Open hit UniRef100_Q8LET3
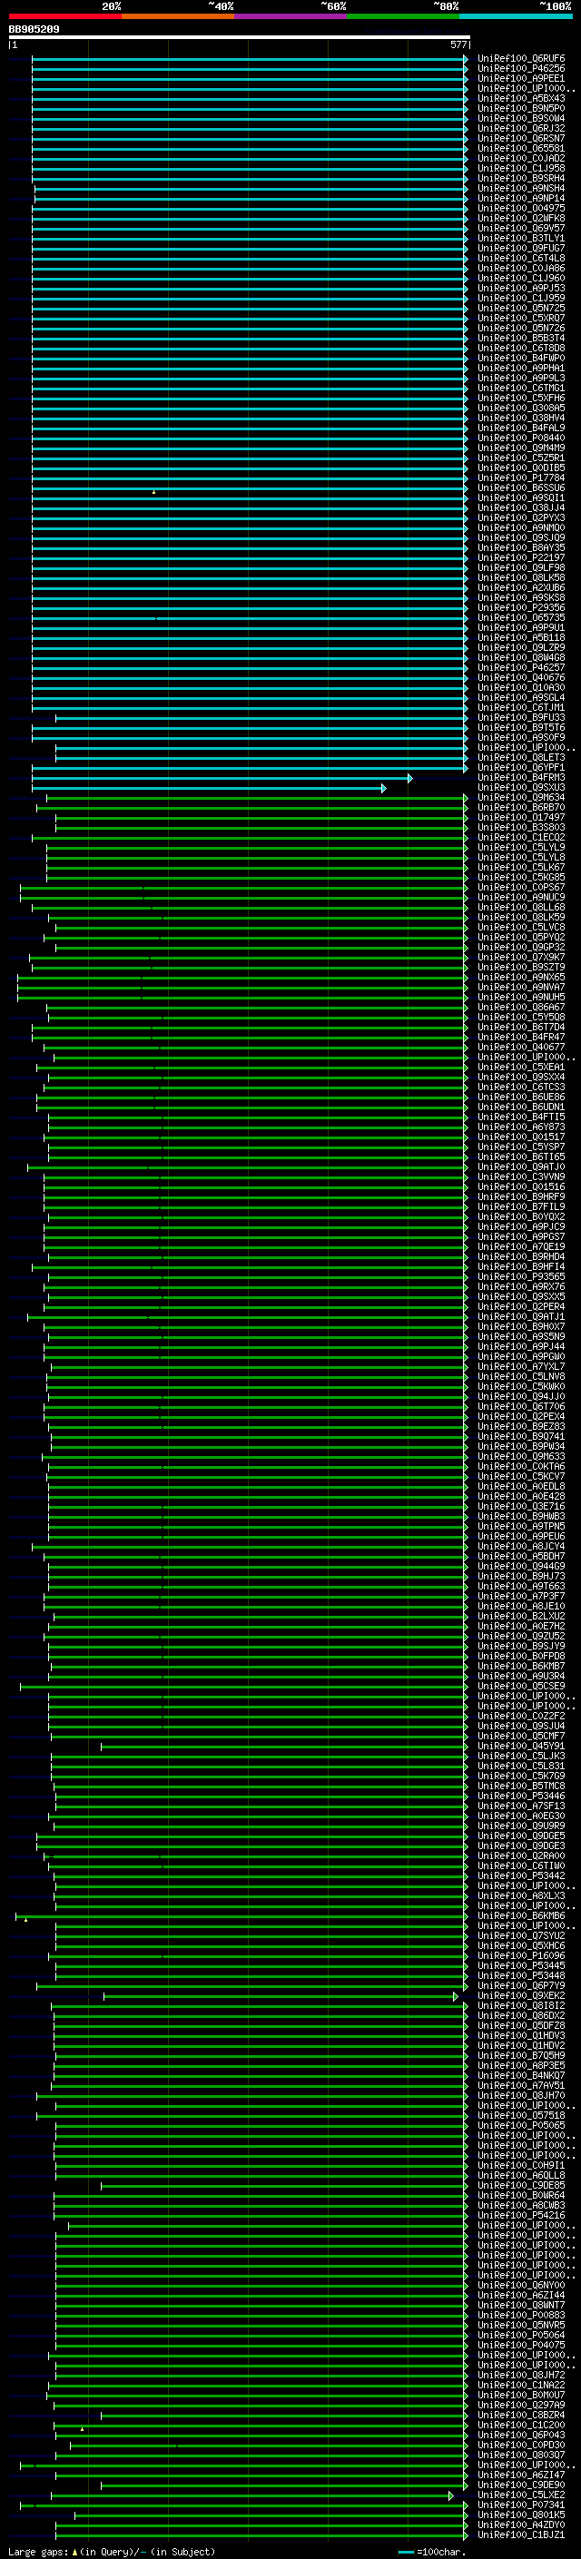Screen dimensions: 581x2559 click(x=521, y=757)
